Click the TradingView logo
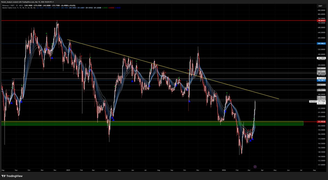 [12, 176]
